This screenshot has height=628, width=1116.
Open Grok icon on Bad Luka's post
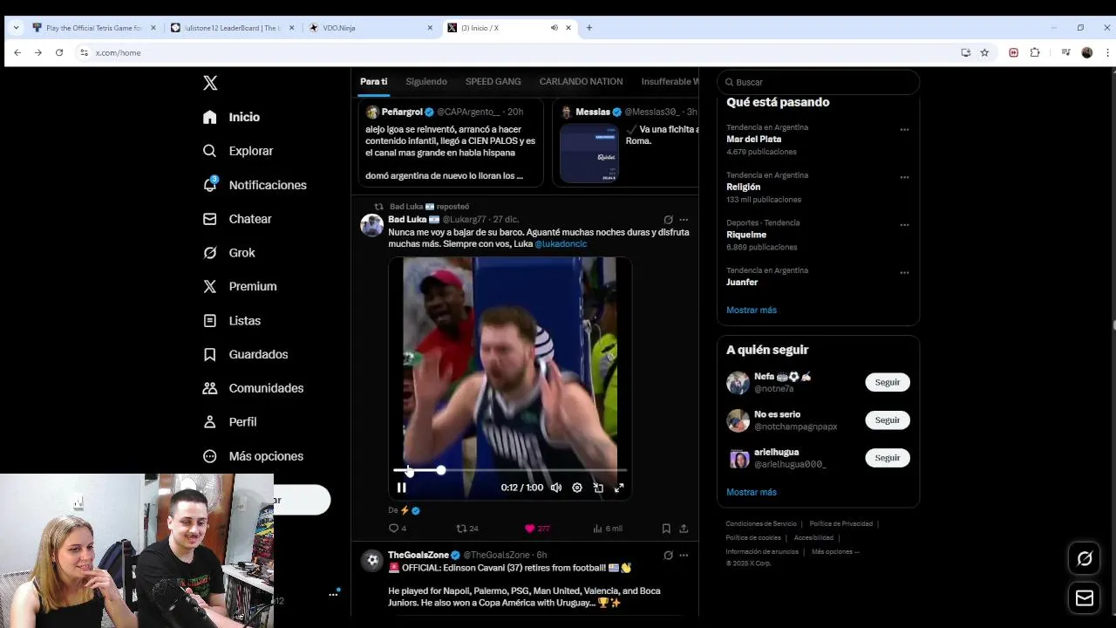point(668,220)
